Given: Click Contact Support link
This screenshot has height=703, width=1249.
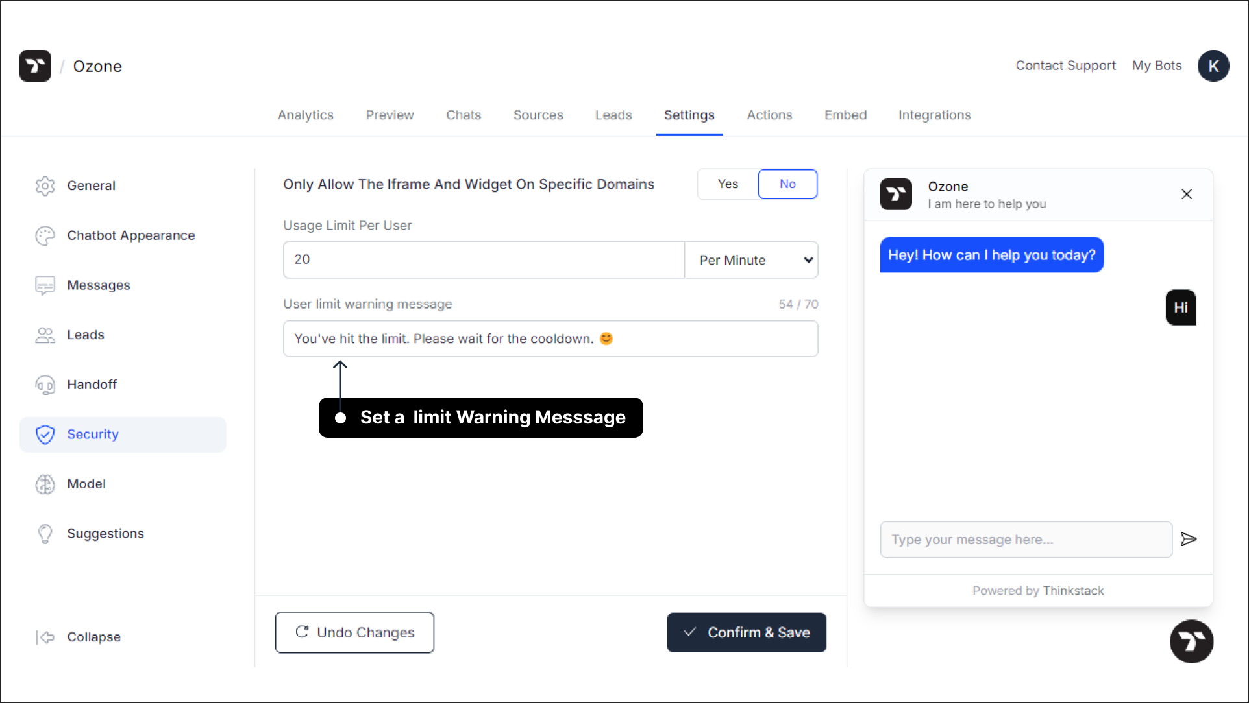Looking at the screenshot, I should [x=1065, y=66].
